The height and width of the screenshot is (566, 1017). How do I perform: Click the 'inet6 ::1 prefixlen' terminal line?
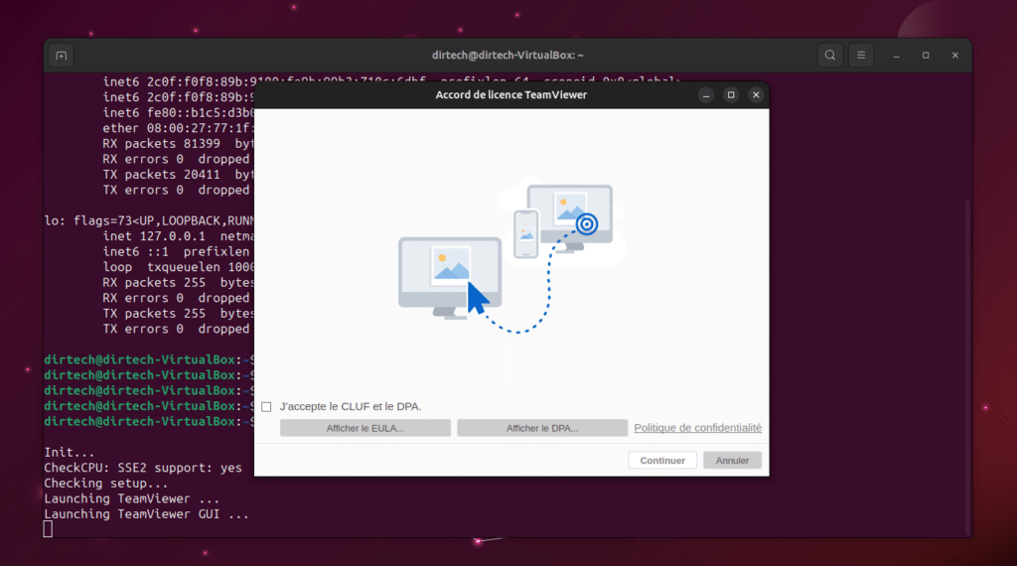(x=176, y=252)
